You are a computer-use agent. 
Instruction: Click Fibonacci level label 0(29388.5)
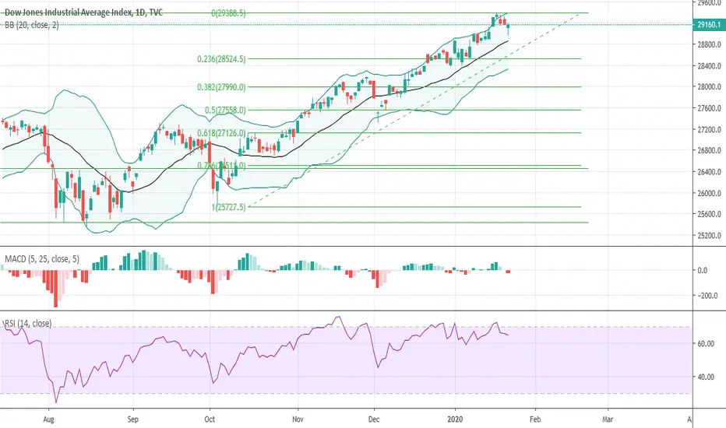[x=229, y=13]
